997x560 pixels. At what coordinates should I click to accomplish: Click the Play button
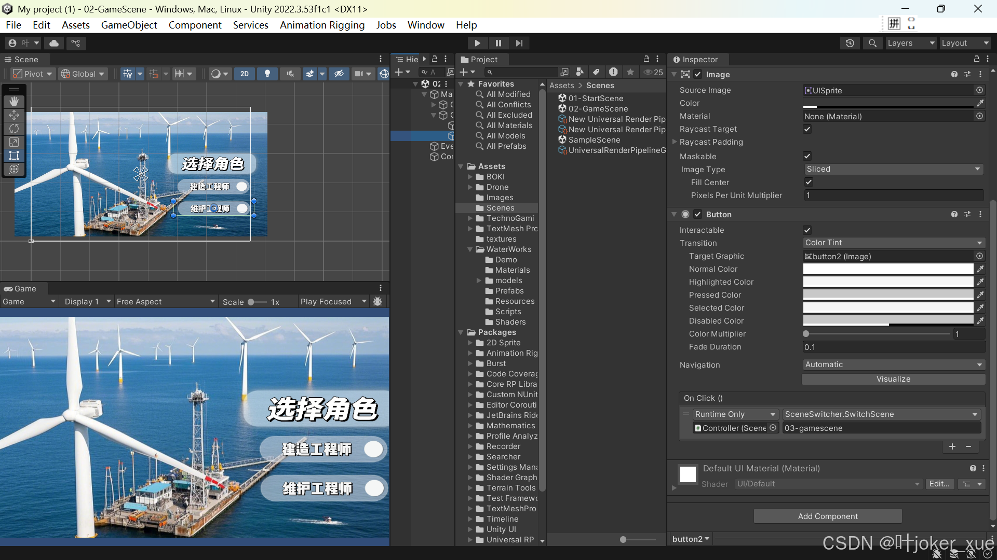(477, 43)
